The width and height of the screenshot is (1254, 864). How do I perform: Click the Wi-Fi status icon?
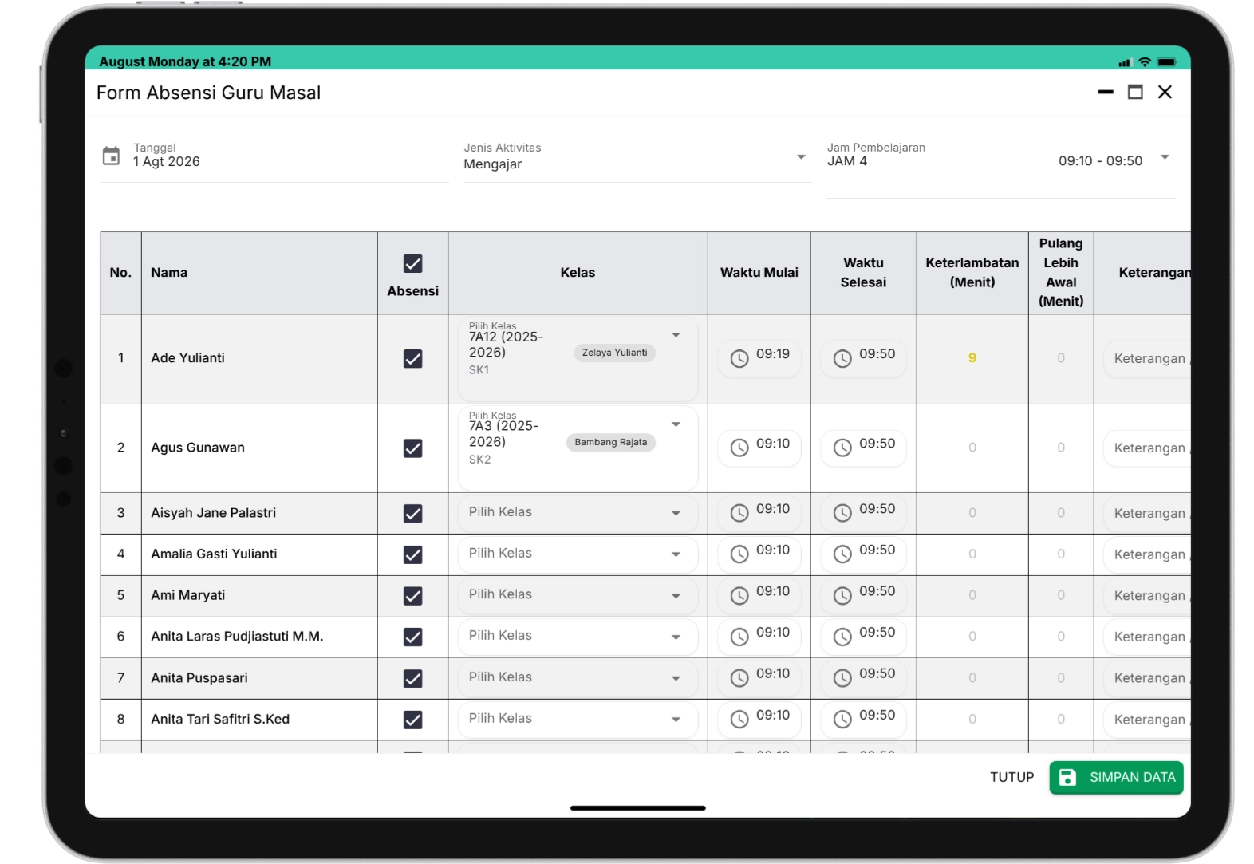1145,61
